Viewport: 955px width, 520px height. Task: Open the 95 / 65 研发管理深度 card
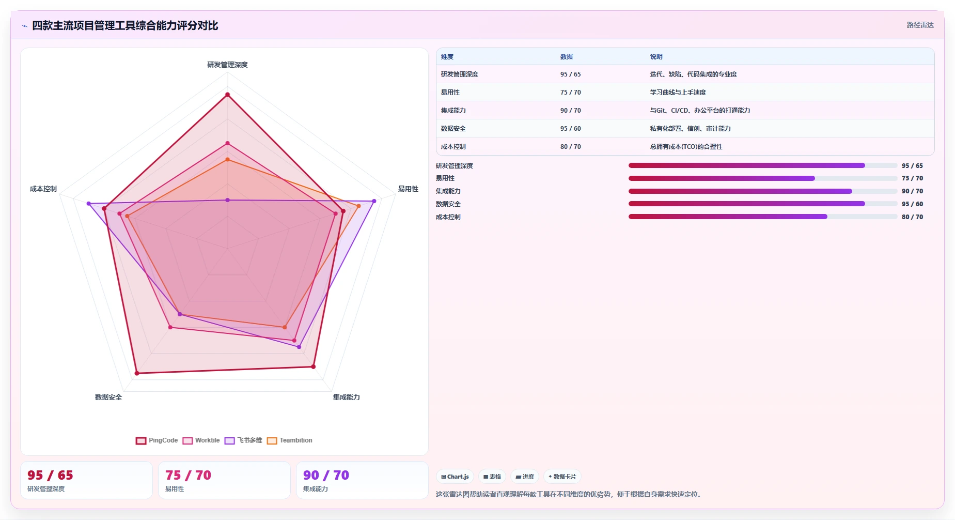point(86,481)
